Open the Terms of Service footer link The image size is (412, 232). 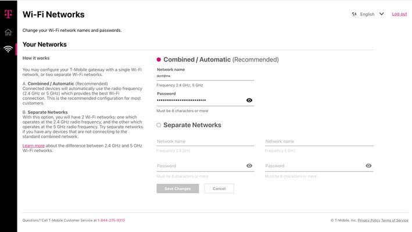395,220
